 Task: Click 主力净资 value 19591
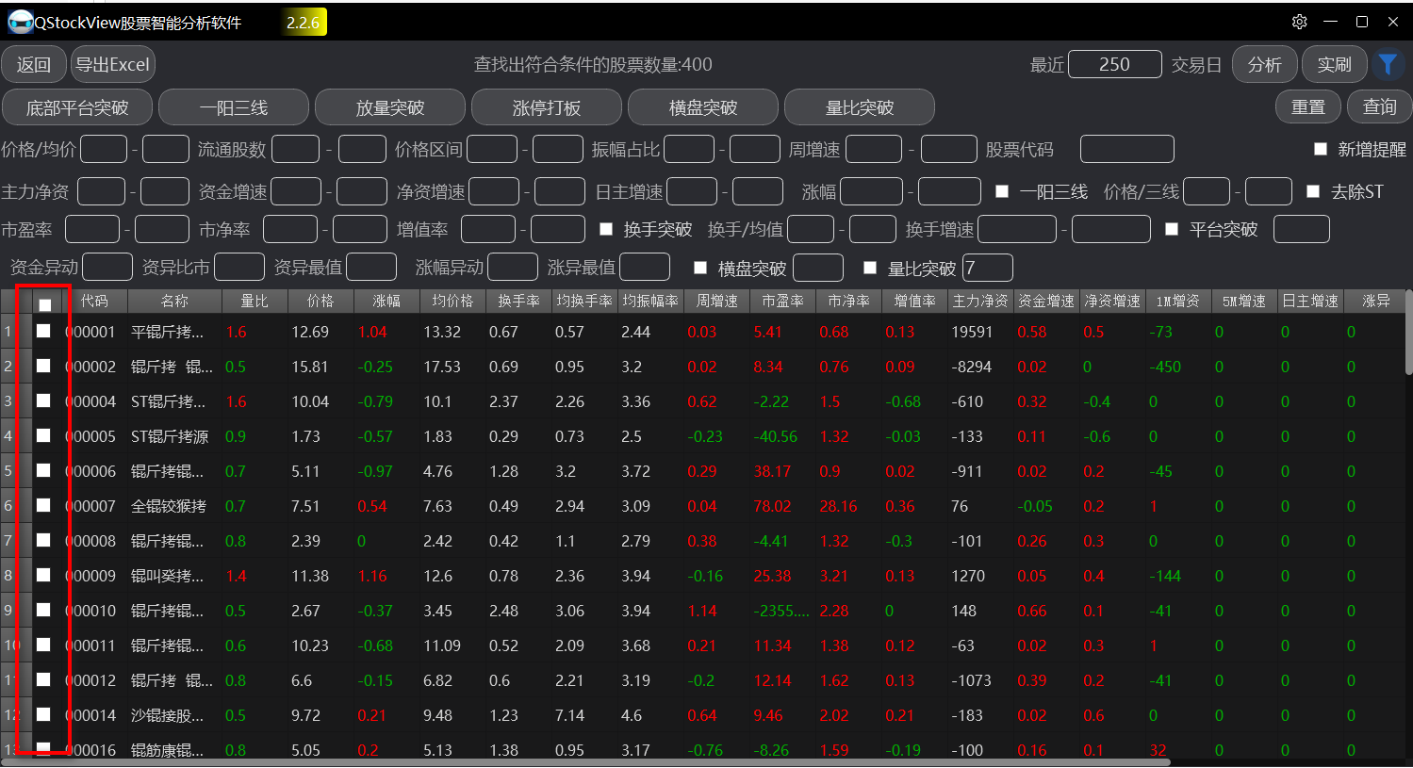(972, 332)
